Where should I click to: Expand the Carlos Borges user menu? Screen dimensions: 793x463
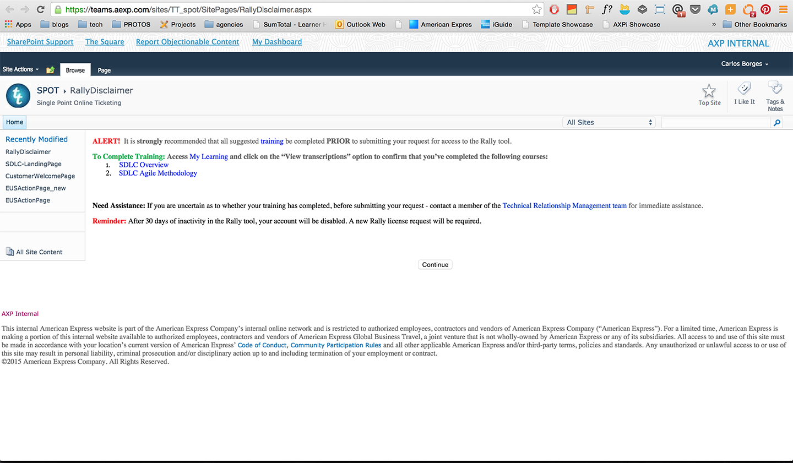(x=745, y=64)
